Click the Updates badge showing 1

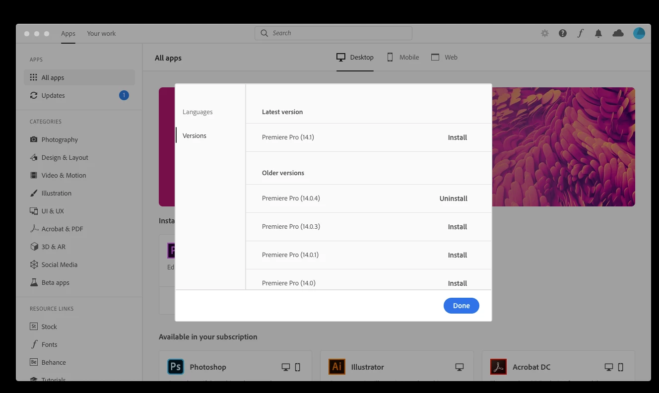pos(124,95)
